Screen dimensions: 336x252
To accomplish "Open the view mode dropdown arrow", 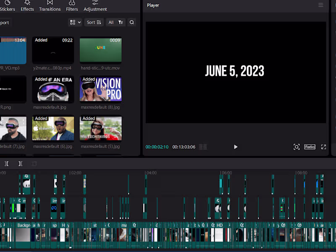I will [x=79, y=22].
